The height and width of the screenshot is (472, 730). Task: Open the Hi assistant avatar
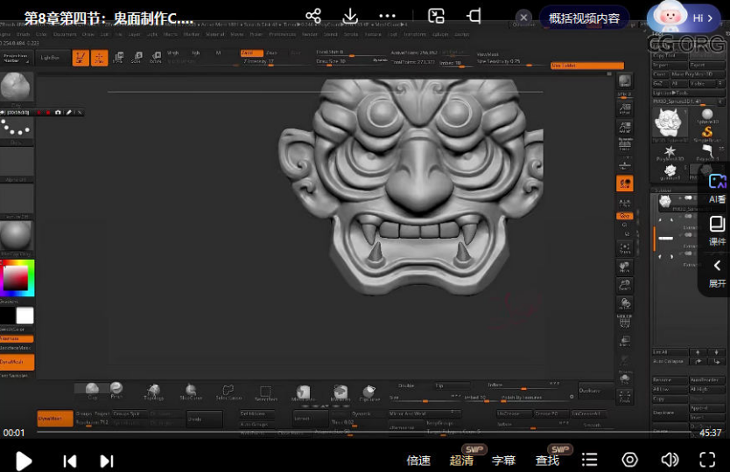pos(684,17)
